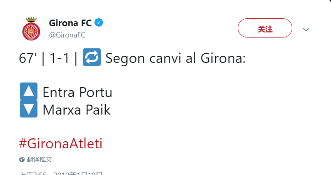Translate the tweet via 翻译推文
This screenshot has height=175, width=331.
39,159
